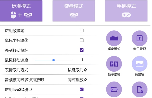Open the file settings gear icon
Image resolution: width=152 pixels, height=98 pixels.
pos(140,89)
